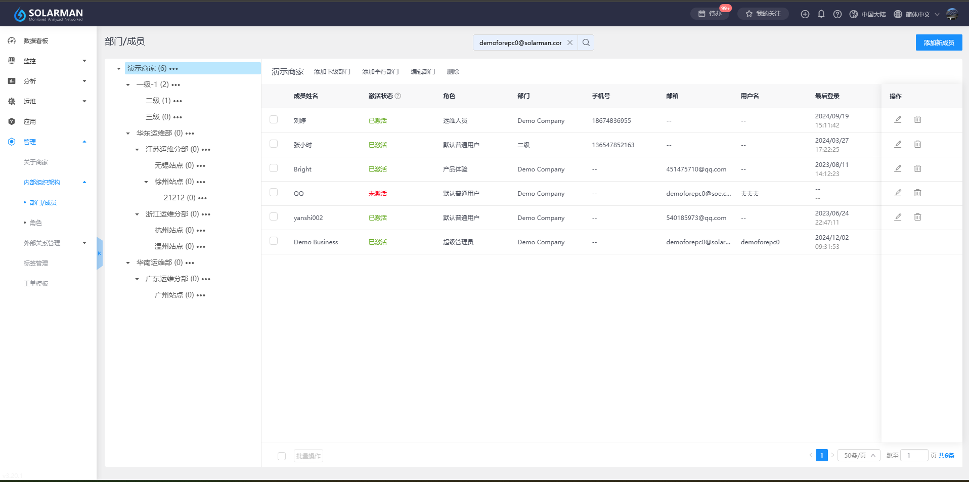Click the search magnifier icon
Image resolution: width=969 pixels, height=482 pixels.
coord(586,42)
